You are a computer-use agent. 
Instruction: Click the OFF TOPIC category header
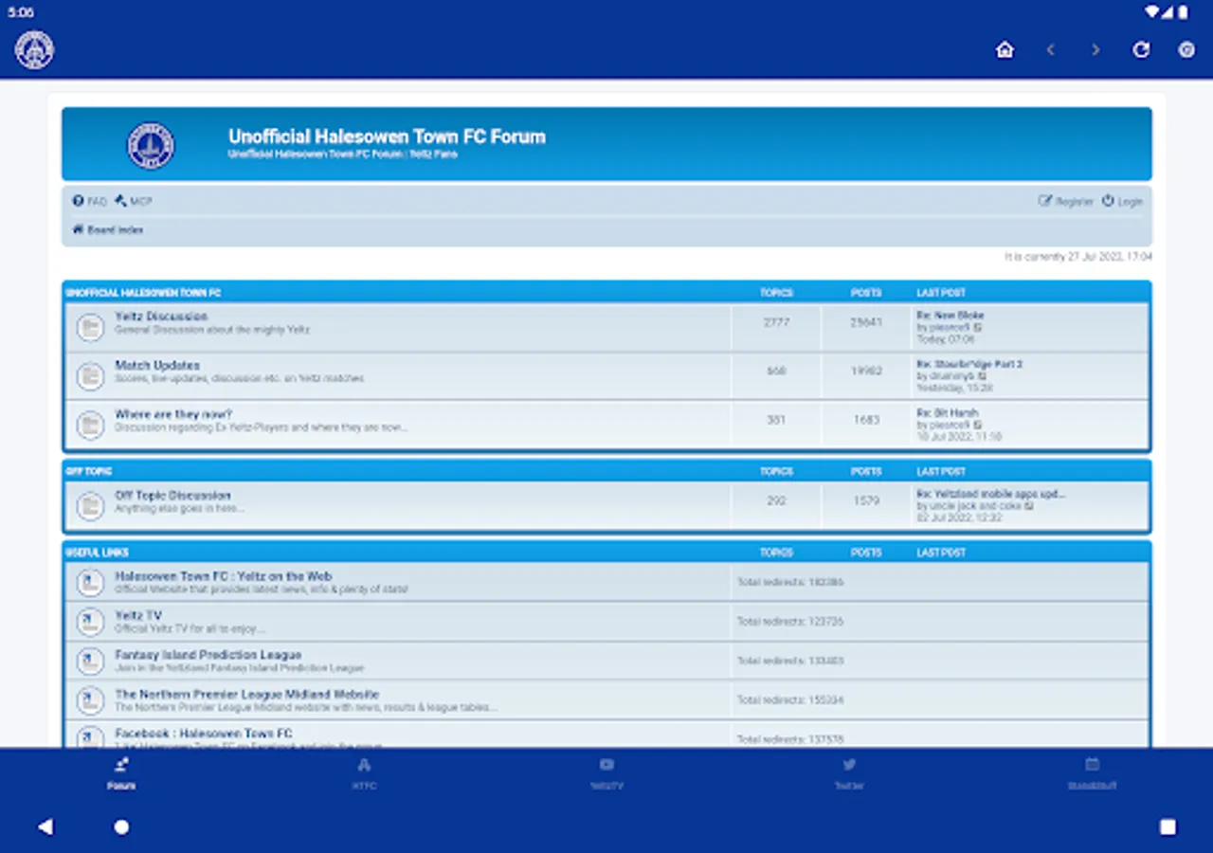(x=89, y=471)
